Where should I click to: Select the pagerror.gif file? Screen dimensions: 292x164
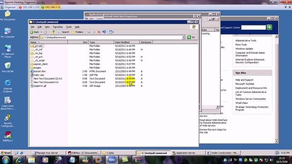click(38, 86)
